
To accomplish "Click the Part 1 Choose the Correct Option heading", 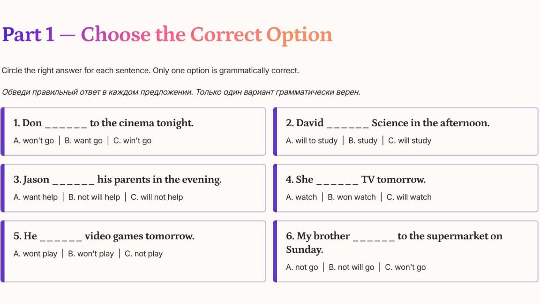I will pos(167,34).
